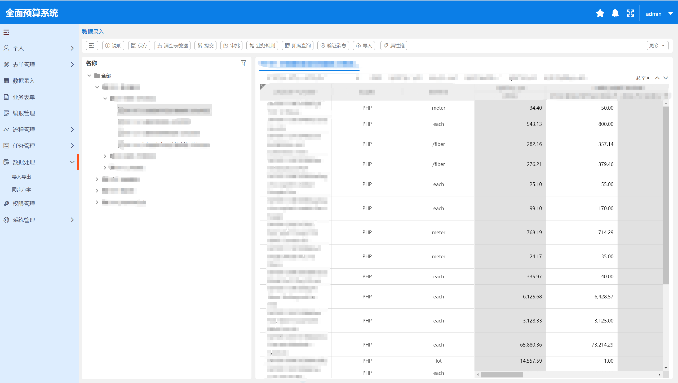Image resolution: width=678 pixels, height=383 pixels.
Task: Click the 导入 button
Action: pyautogui.click(x=364, y=45)
